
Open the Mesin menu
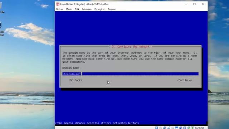69,9
